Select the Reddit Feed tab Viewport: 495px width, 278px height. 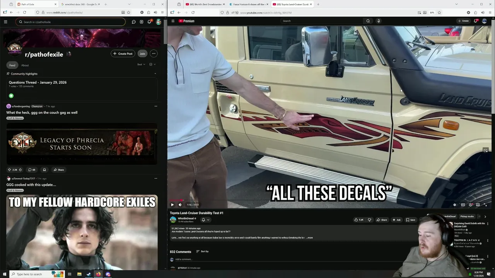tap(12, 65)
